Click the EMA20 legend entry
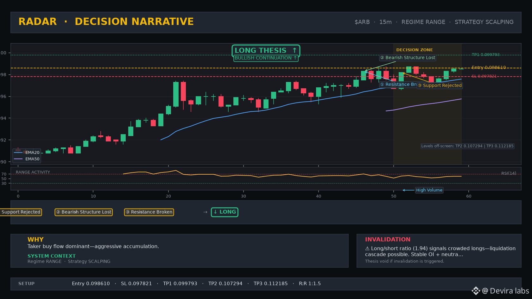 [x=27, y=153]
